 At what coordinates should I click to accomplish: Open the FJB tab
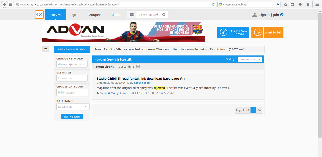pyautogui.click(x=74, y=15)
